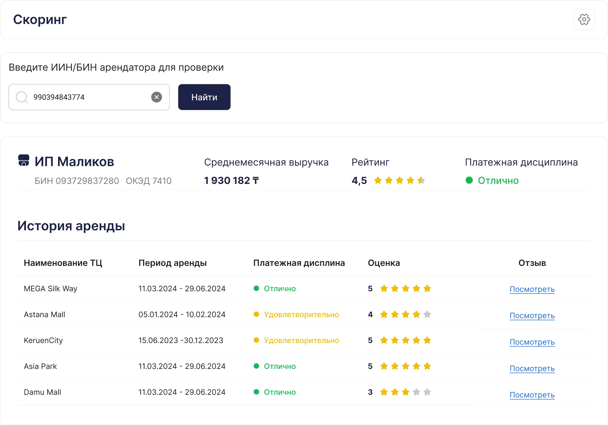Click the star rating in KeruenCity row

pyautogui.click(x=406, y=340)
